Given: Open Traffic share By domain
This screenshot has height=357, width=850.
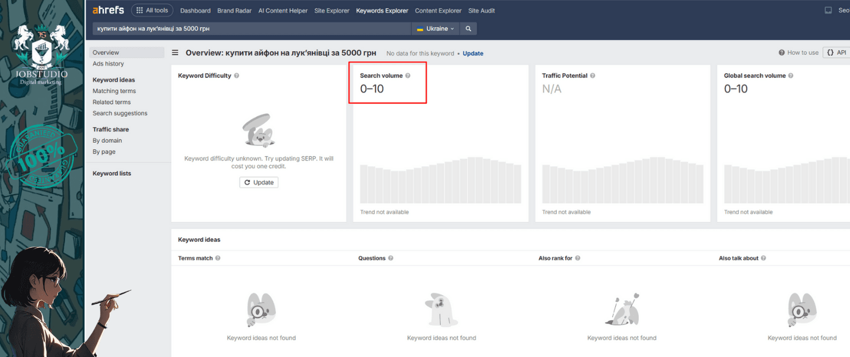Looking at the screenshot, I should click(107, 140).
